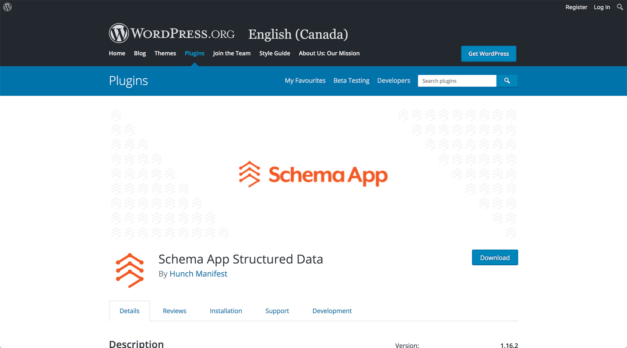Switch to the Installation tab
This screenshot has width=627, height=348.
[x=226, y=311]
